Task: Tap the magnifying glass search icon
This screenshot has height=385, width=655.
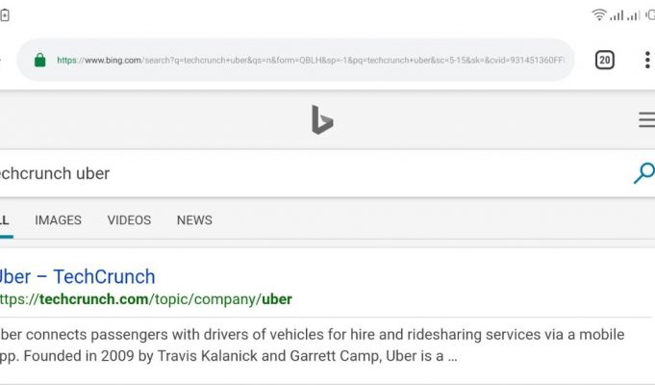Action: pyautogui.click(x=643, y=172)
